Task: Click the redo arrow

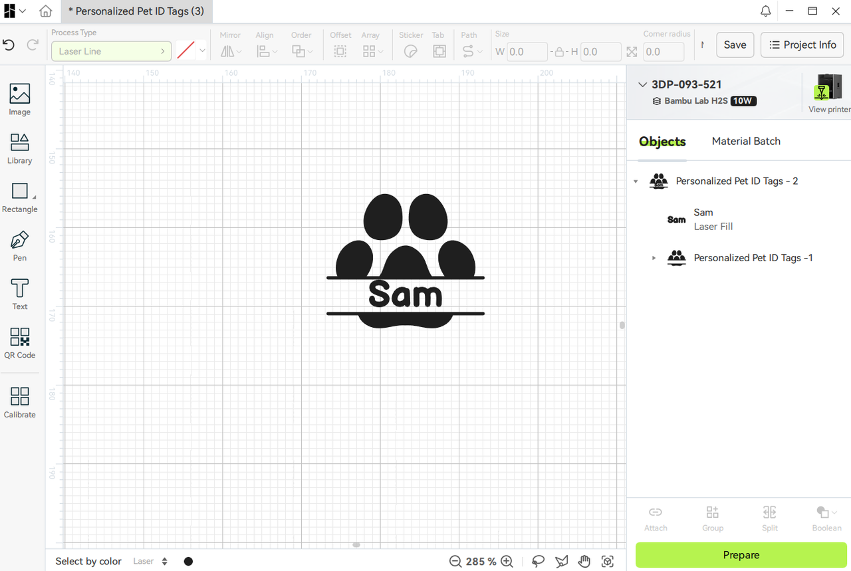Action: [32, 45]
